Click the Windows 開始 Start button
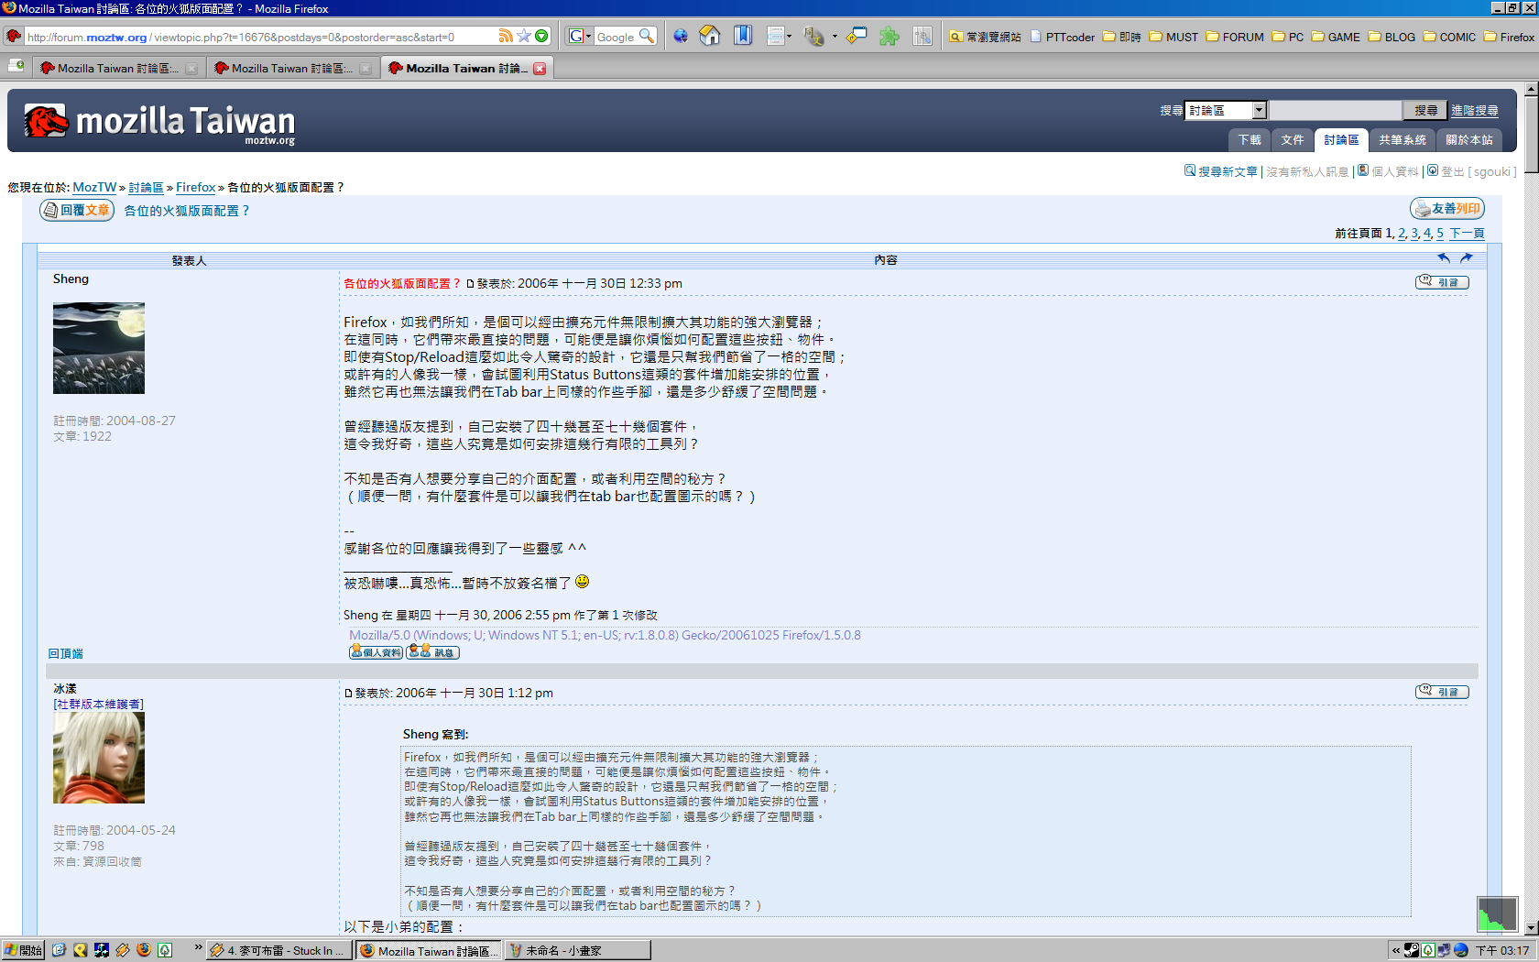1539x962 pixels. [23, 950]
